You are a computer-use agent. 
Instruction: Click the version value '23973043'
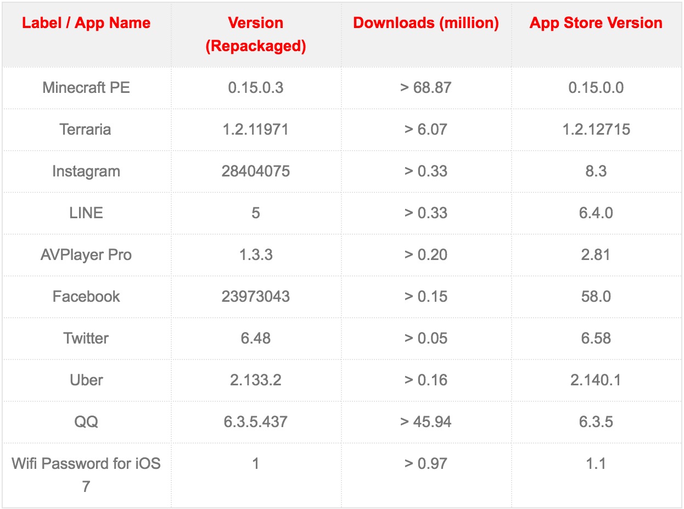pyautogui.click(x=256, y=296)
